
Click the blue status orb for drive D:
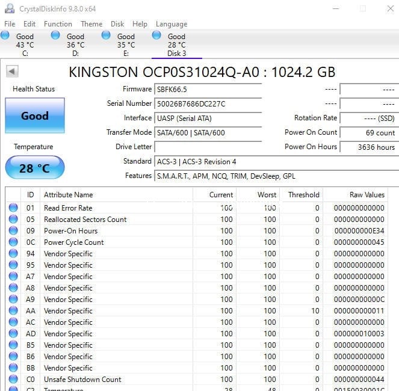(55, 35)
